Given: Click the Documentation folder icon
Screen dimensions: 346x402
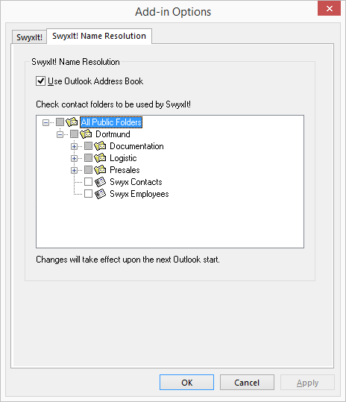Looking at the screenshot, I should click(x=100, y=146).
